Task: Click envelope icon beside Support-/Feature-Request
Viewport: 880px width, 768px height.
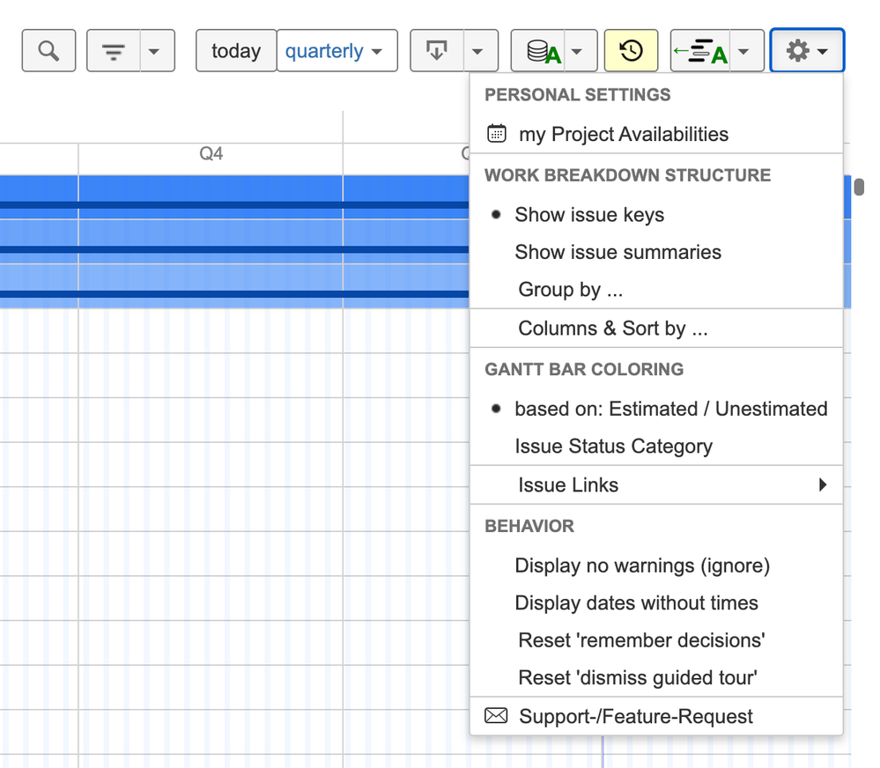Action: [x=496, y=716]
